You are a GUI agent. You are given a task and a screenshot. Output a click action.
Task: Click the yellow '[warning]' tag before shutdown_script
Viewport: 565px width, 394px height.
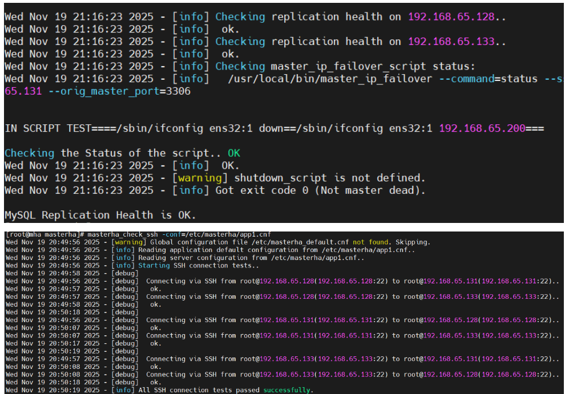tap(200, 178)
